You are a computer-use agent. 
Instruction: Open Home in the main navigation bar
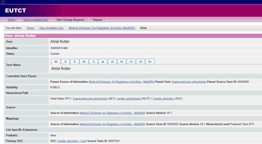click(x=11, y=20)
